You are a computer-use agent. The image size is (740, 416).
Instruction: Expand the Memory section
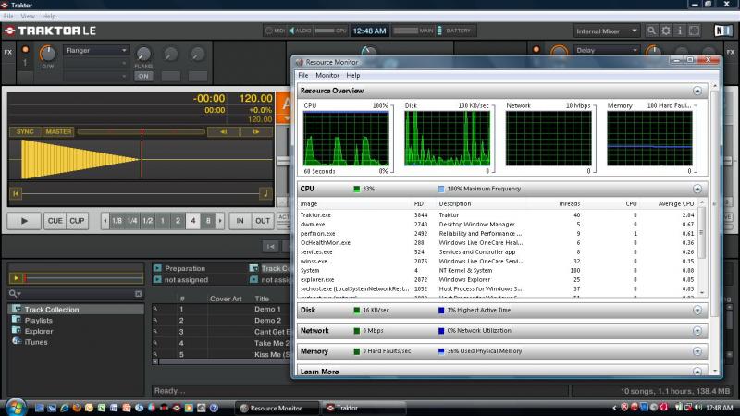pyautogui.click(x=697, y=351)
